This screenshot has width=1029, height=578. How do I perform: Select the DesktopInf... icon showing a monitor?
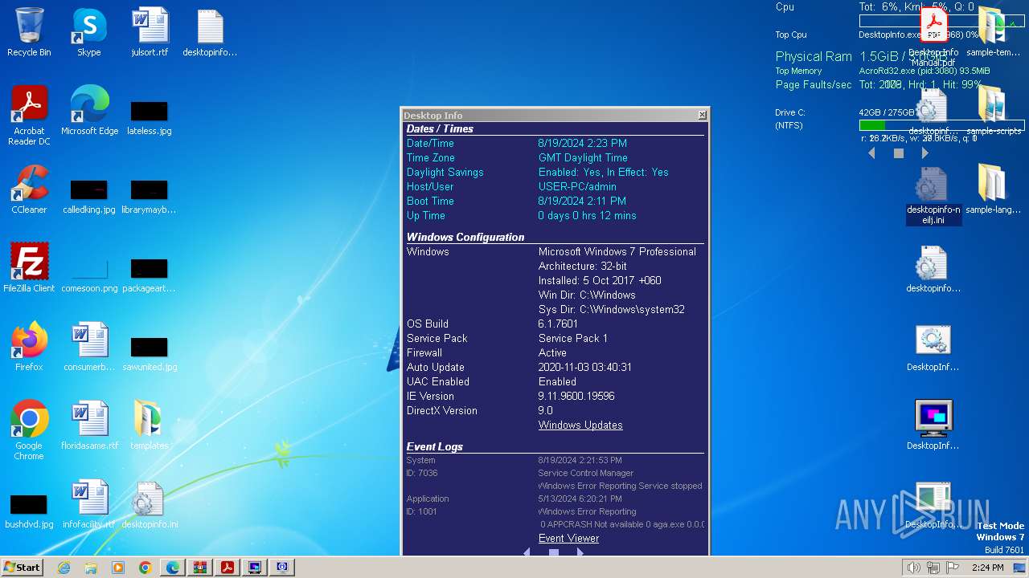[933, 425]
